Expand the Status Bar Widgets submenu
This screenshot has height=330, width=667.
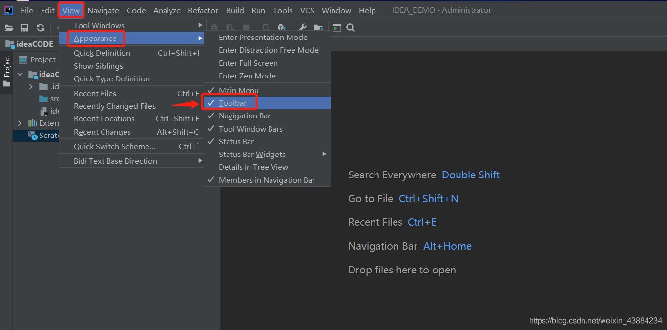pos(252,155)
